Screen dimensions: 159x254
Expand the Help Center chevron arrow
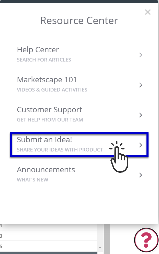[x=141, y=55]
